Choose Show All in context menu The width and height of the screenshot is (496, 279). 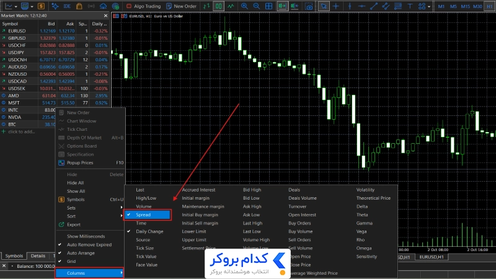[x=76, y=191]
